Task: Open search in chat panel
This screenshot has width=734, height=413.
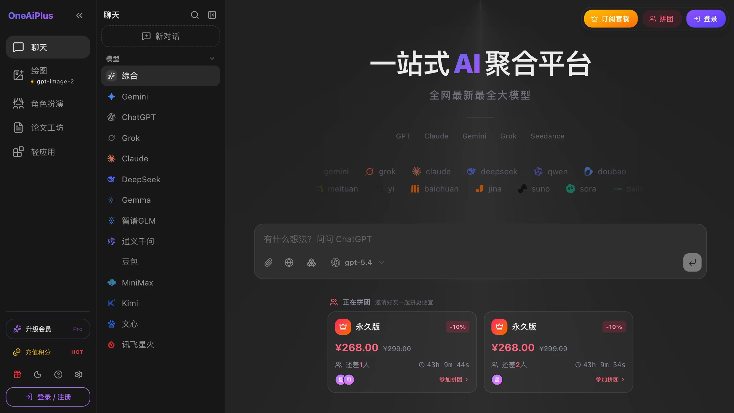Action: [x=195, y=15]
